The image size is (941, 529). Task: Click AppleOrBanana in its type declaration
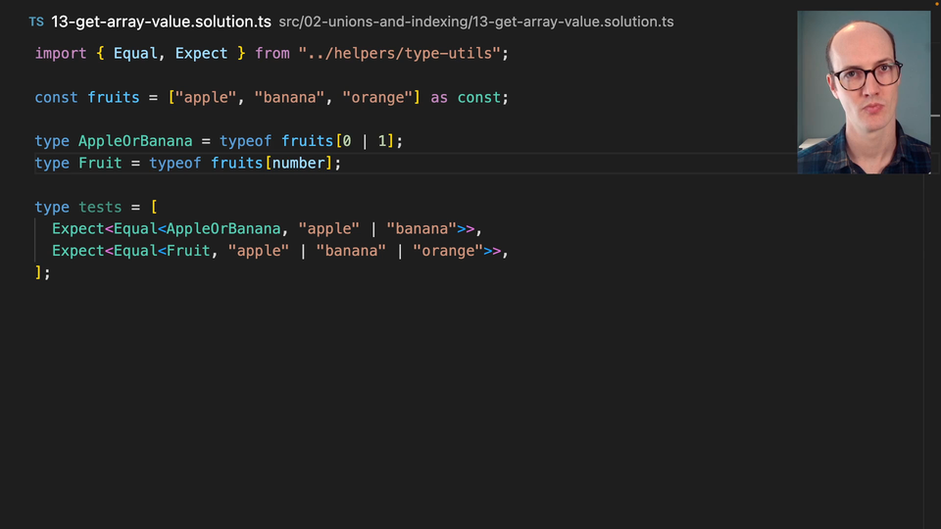(x=135, y=141)
